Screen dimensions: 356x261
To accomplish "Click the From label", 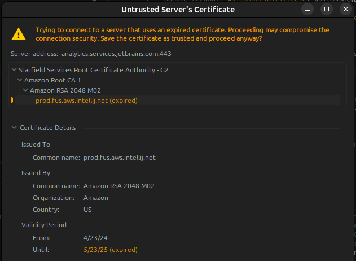I will pyautogui.click(x=41, y=238).
